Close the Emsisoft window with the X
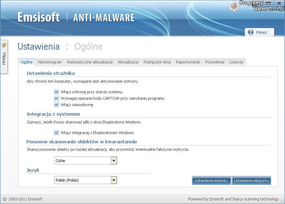The height and width of the screenshot is (204, 285). pyautogui.click(x=279, y=3)
